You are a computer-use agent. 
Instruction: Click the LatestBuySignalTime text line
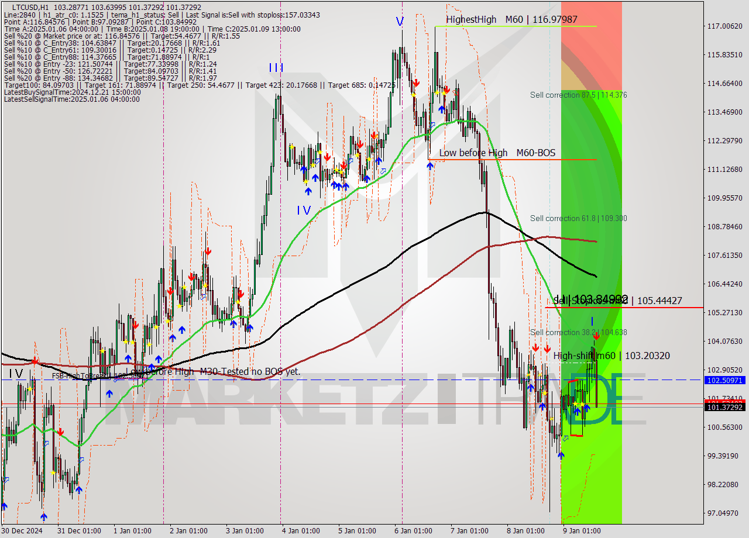[72, 92]
